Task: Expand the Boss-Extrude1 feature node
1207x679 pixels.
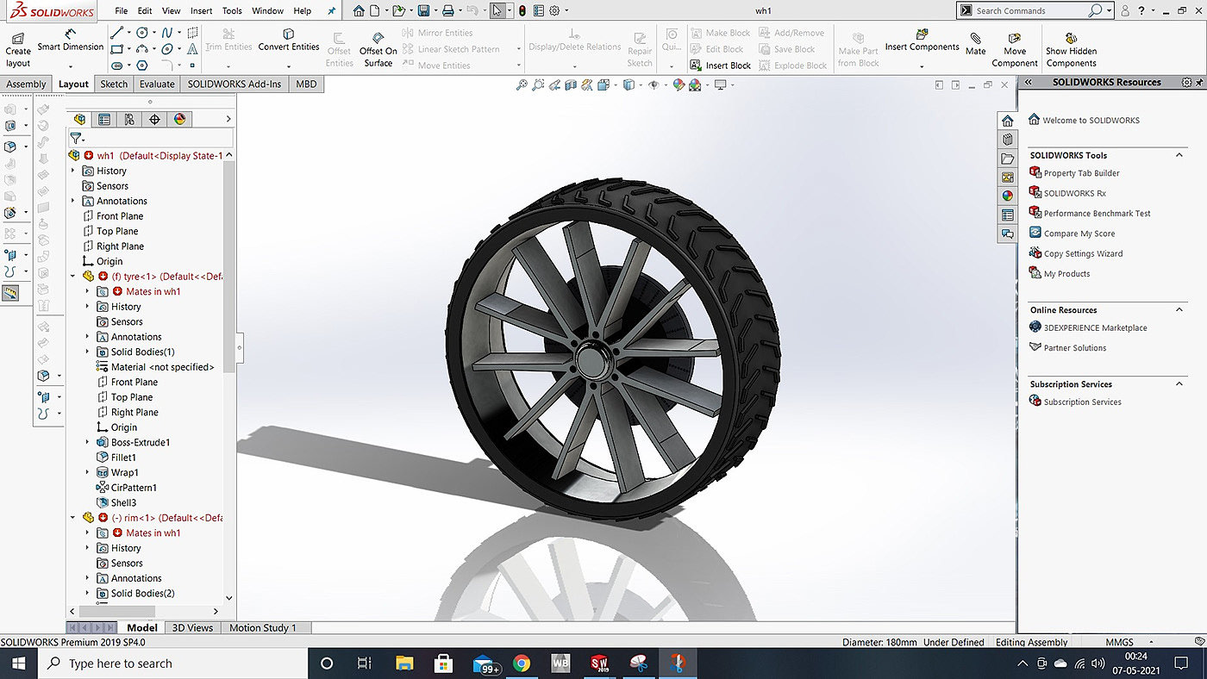Action: (x=87, y=442)
